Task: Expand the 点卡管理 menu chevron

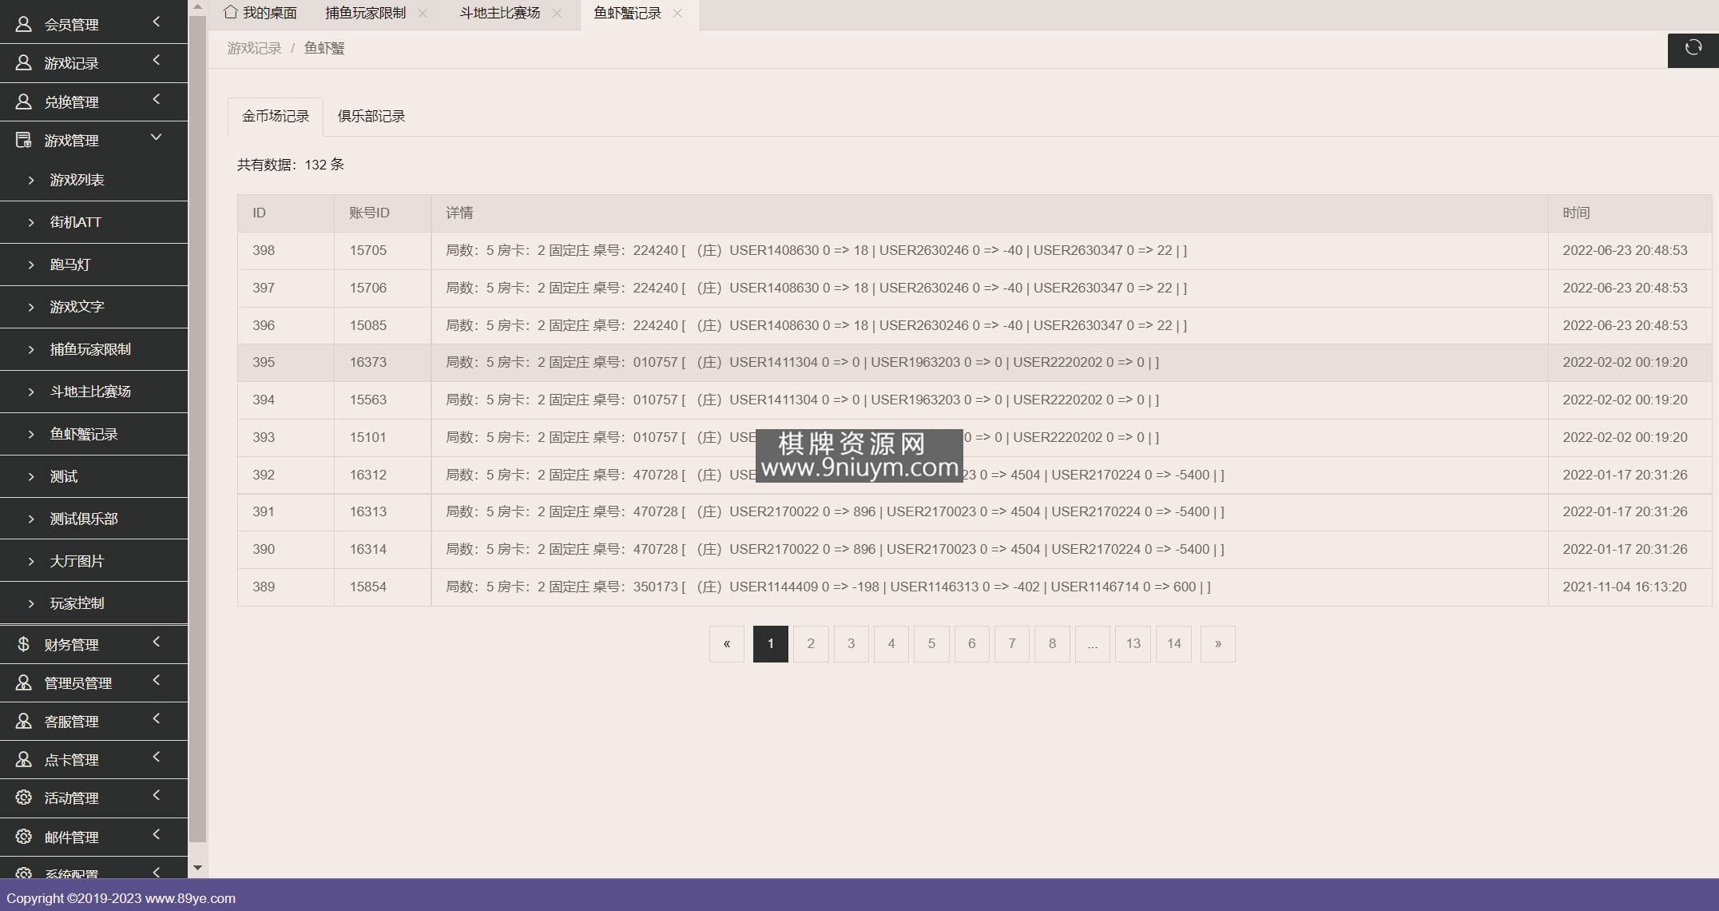Action: [157, 757]
